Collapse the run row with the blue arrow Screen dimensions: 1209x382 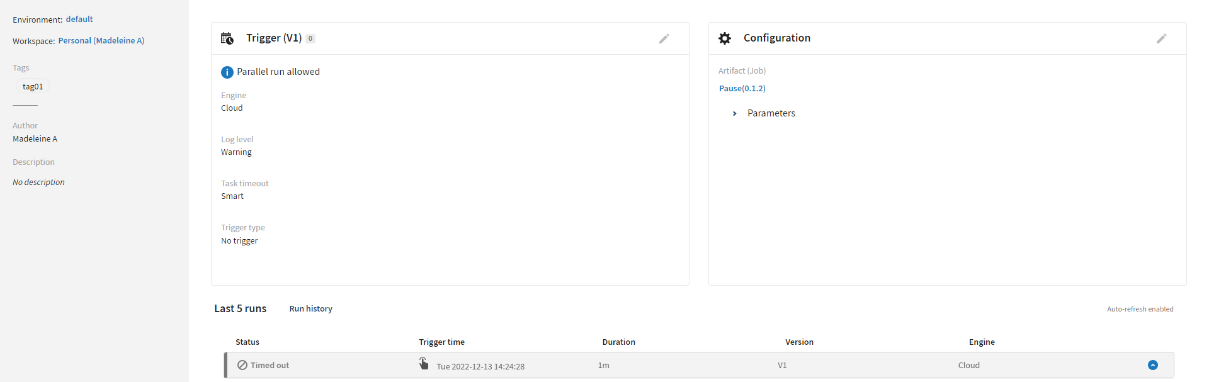point(1153,365)
